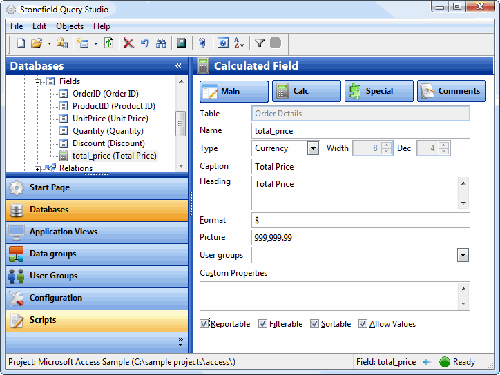
Task: Open the Type dropdown showing Currency
Action: [313, 148]
